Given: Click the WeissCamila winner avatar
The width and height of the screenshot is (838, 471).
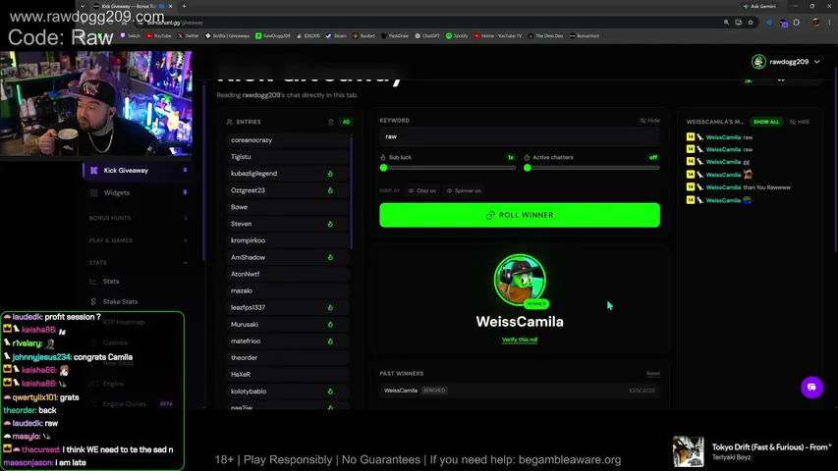Looking at the screenshot, I should pos(520,280).
